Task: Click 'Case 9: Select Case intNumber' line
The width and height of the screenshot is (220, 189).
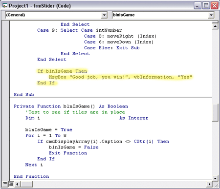Action: (x=79, y=30)
